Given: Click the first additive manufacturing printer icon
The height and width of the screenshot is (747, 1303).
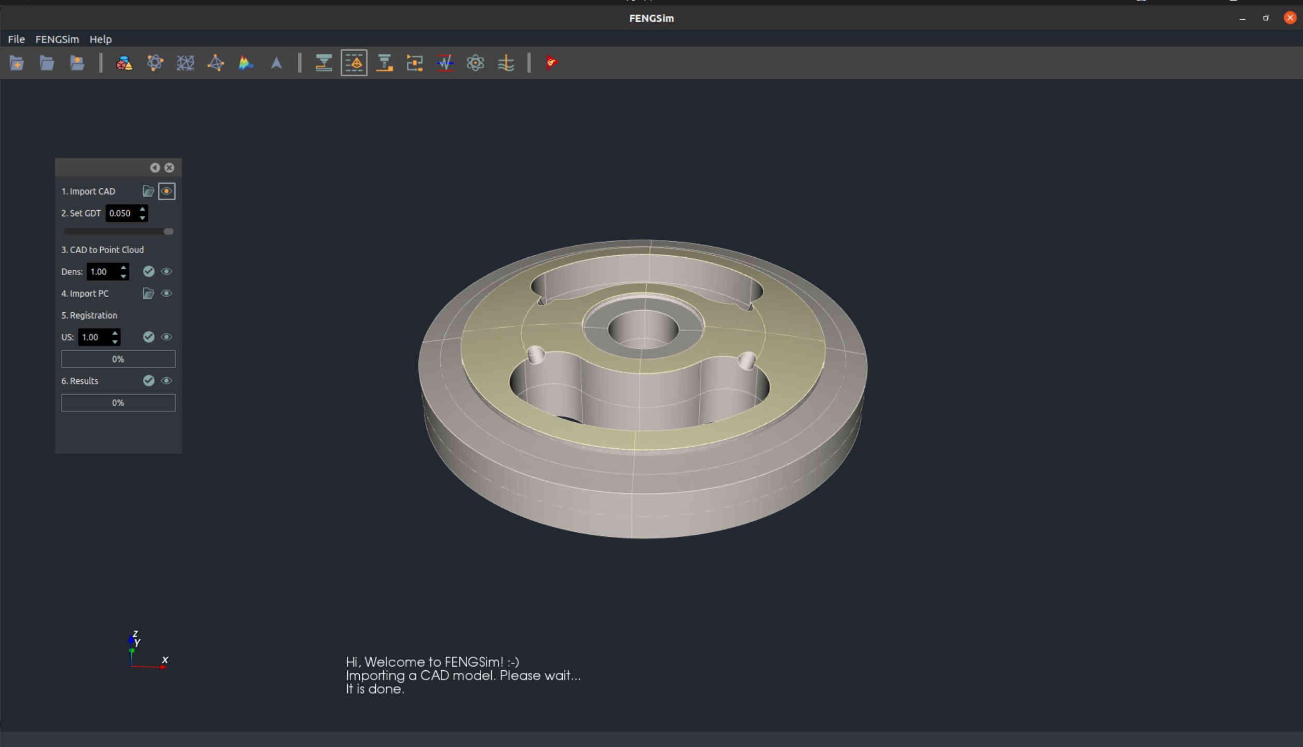Looking at the screenshot, I should [x=323, y=63].
